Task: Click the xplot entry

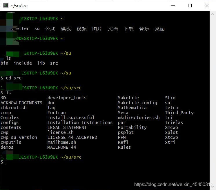Action: pyautogui.click(x=171, y=132)
